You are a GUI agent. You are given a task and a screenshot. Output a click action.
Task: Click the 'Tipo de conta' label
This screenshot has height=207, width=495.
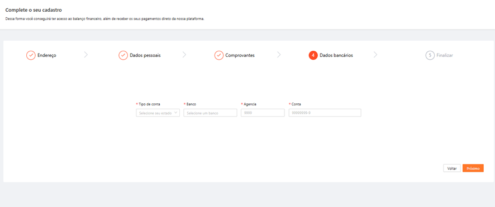pos(149,104)
